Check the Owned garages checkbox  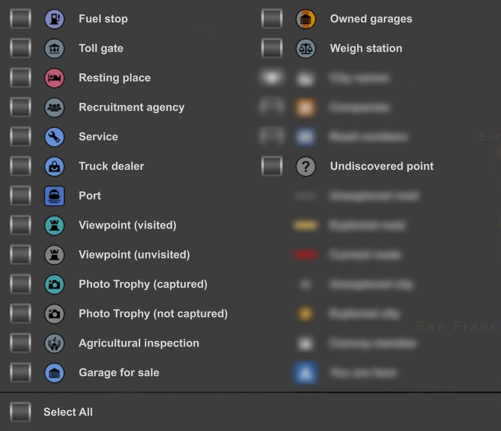point(272,19)
